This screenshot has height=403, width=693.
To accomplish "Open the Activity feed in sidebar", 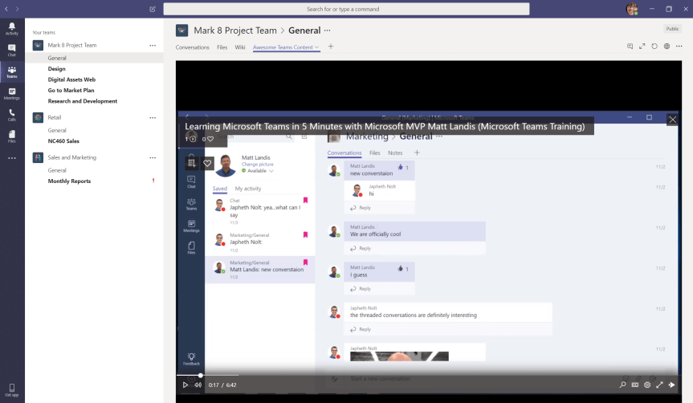I will coord(11,29).
